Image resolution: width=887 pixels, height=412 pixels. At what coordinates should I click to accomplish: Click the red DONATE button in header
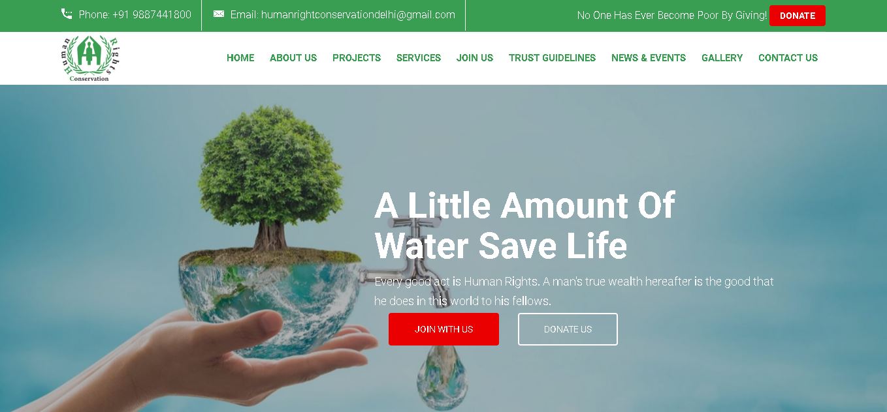click(x=798, y=16)
